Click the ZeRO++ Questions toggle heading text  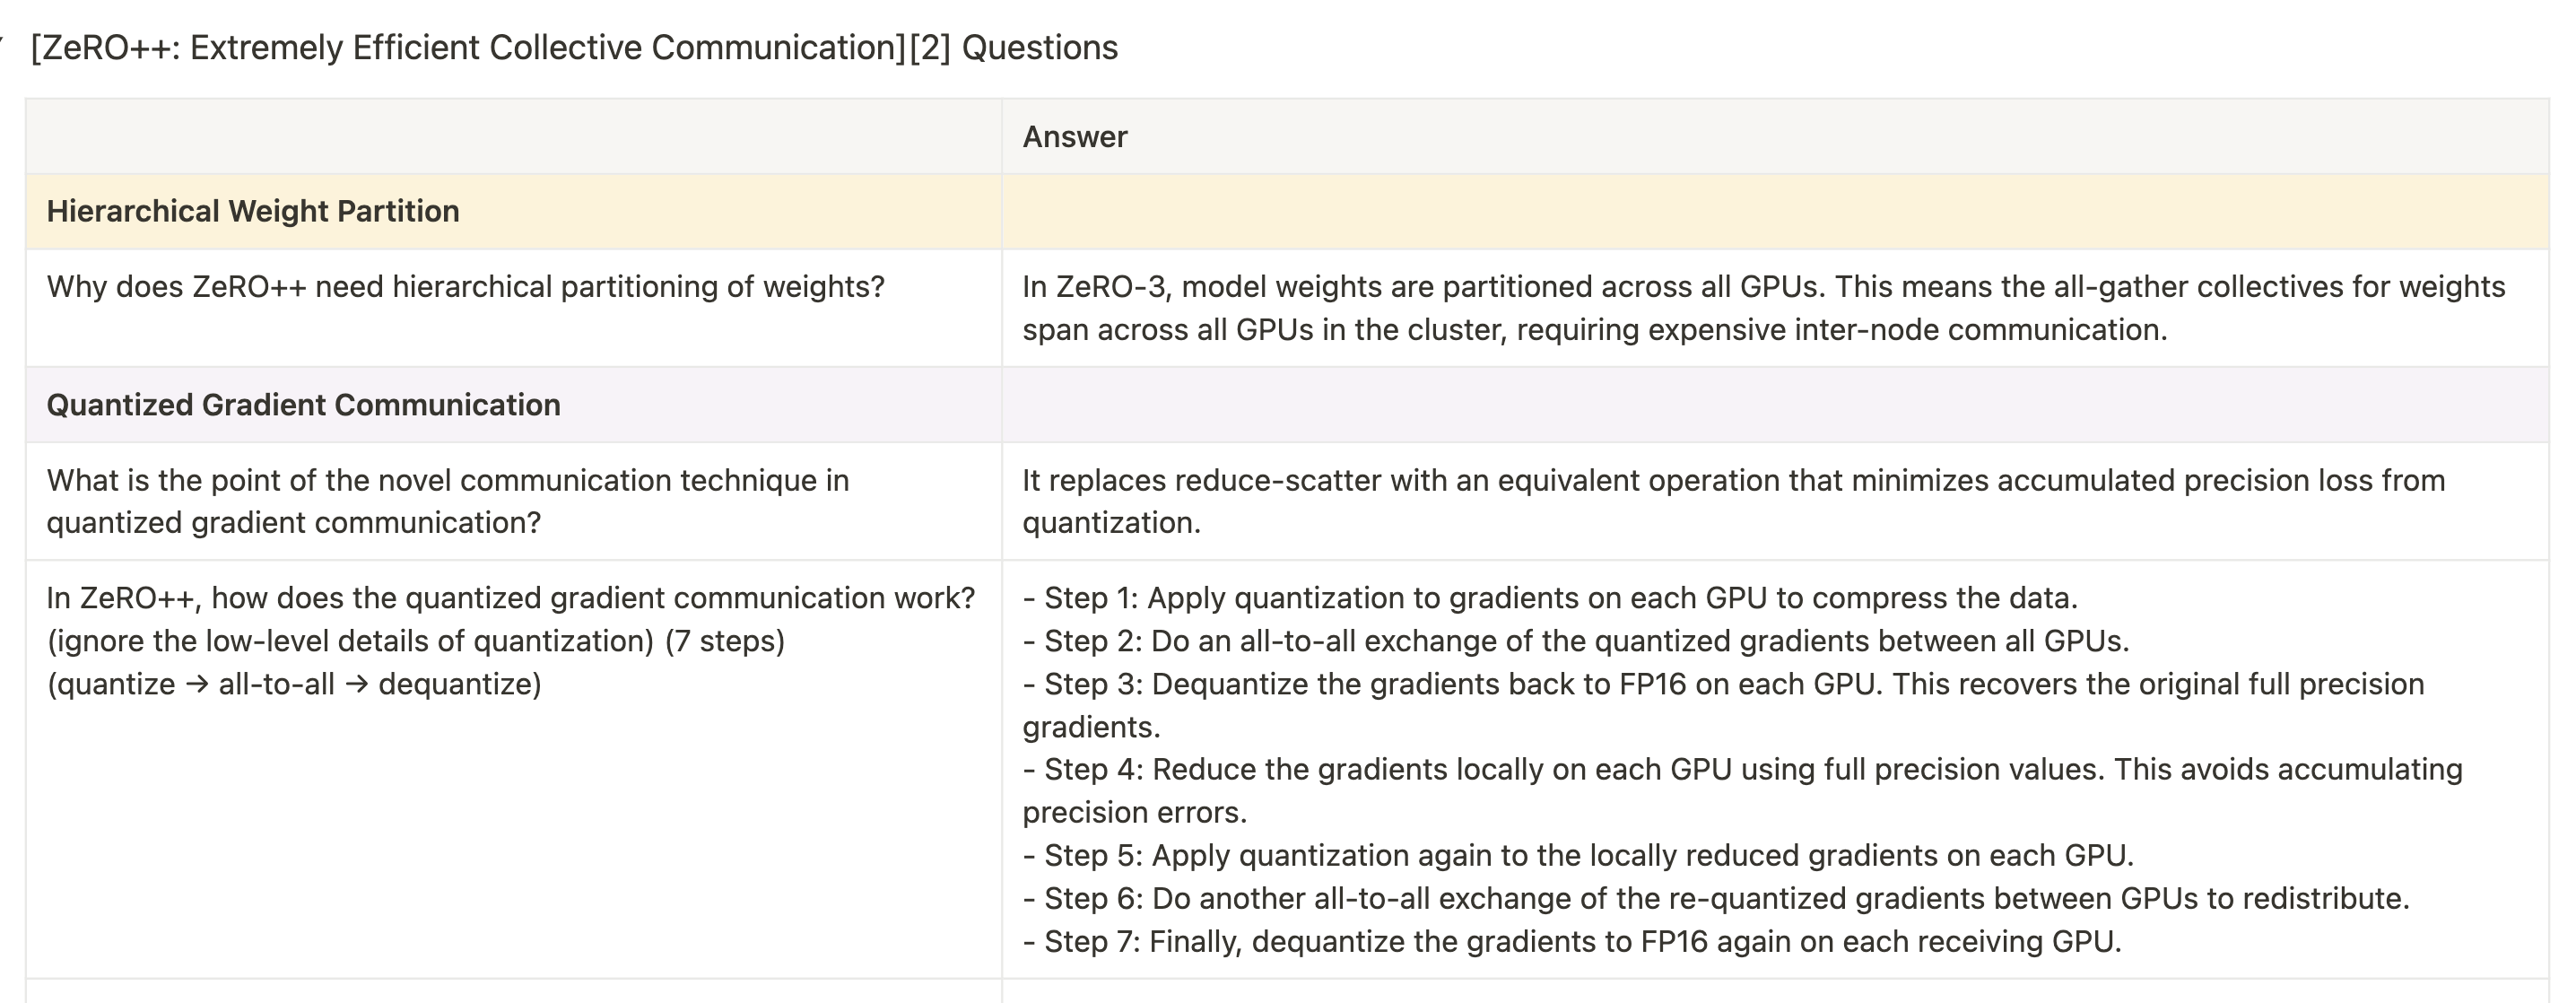pyautogui.click(x=574, y=47)
